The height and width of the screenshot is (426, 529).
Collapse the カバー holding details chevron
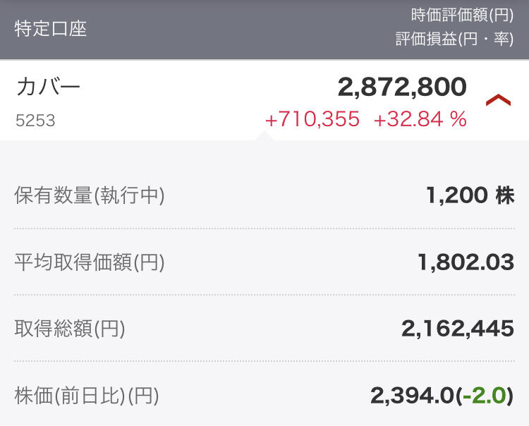point(498,100)
